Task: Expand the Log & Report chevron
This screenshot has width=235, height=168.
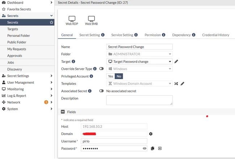Action: tap(51, 96)
